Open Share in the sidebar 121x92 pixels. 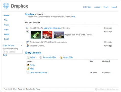6,29
